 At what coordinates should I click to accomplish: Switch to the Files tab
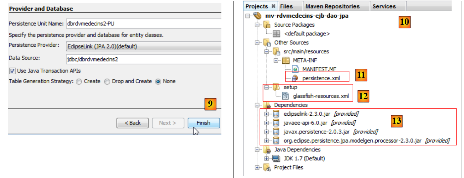(x=286, y=6)
